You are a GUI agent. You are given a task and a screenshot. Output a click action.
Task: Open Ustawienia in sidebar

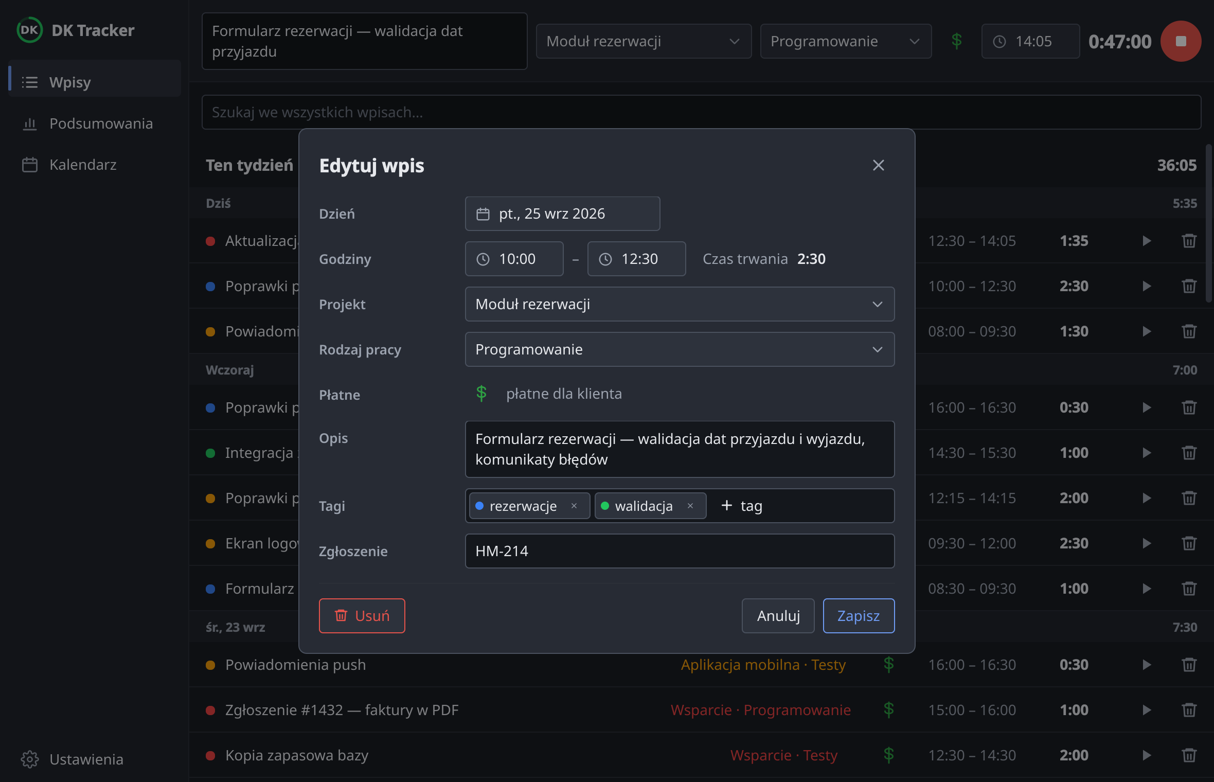coord(95,759)
